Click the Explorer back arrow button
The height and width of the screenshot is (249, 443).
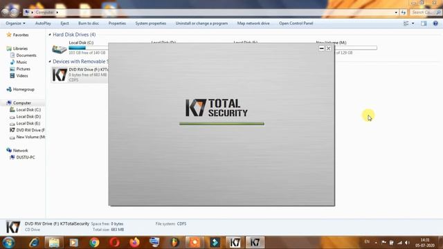pos(6,12)
